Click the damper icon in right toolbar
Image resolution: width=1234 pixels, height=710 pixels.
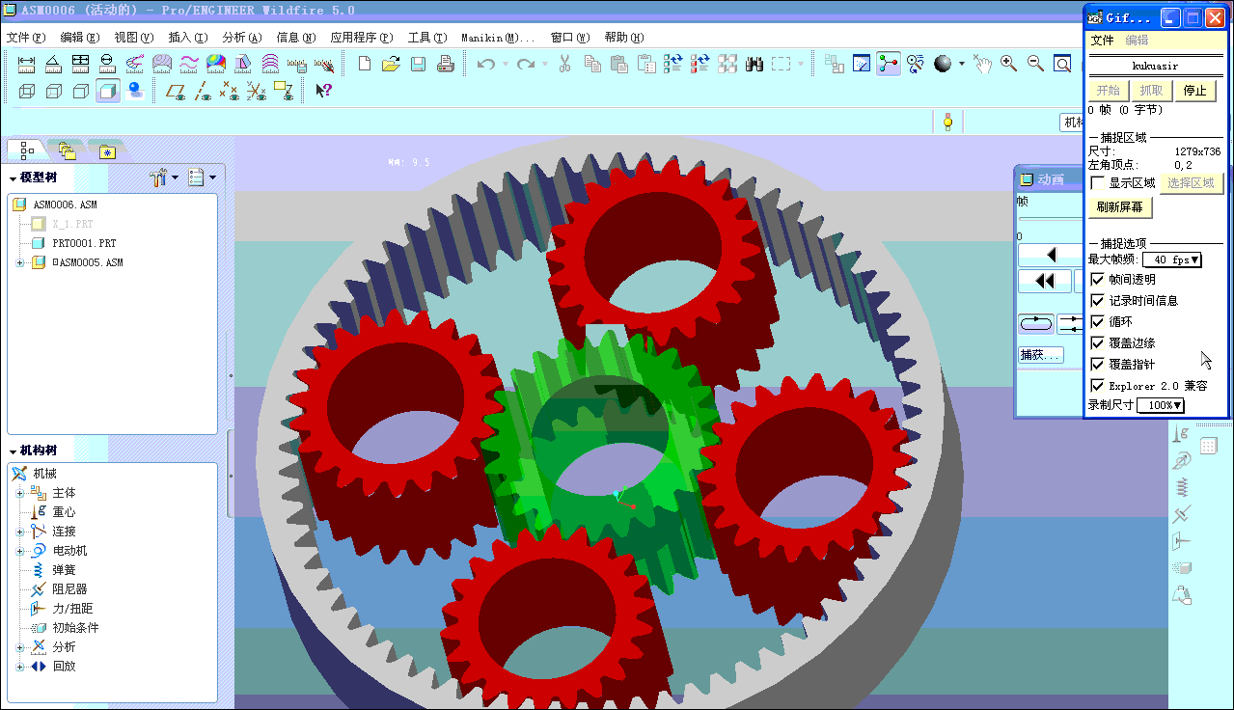[1181, 514]
